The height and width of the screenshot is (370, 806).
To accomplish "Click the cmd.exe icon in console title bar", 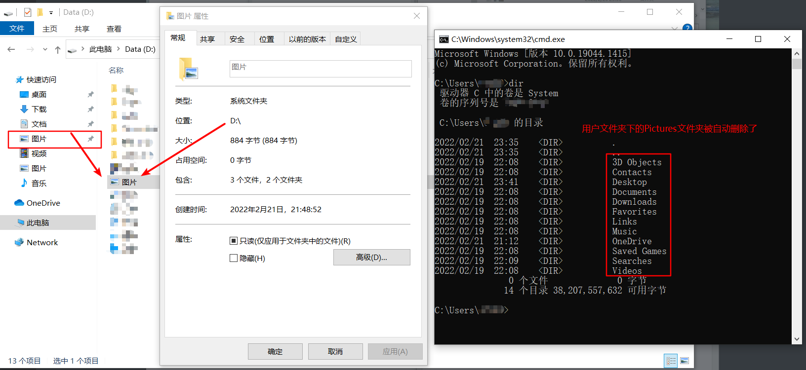I will coord(444,39).
